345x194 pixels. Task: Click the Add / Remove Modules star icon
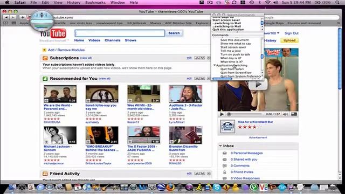(x=44, y=50)
